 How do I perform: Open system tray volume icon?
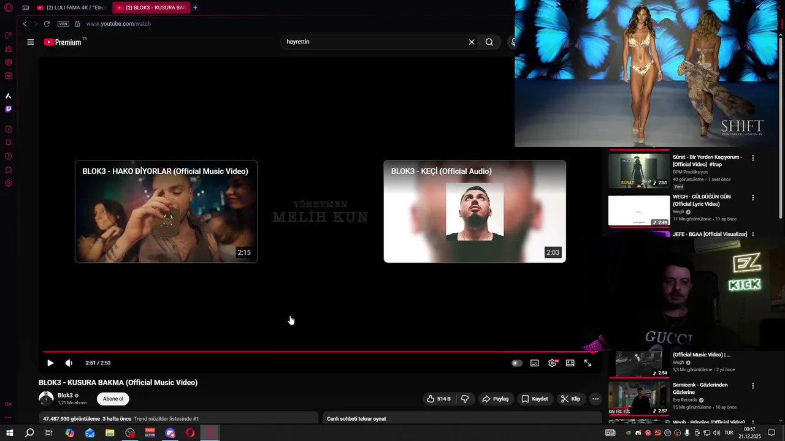[716, 433]
